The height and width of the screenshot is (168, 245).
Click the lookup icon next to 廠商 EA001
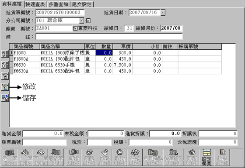tap(75, 28)
